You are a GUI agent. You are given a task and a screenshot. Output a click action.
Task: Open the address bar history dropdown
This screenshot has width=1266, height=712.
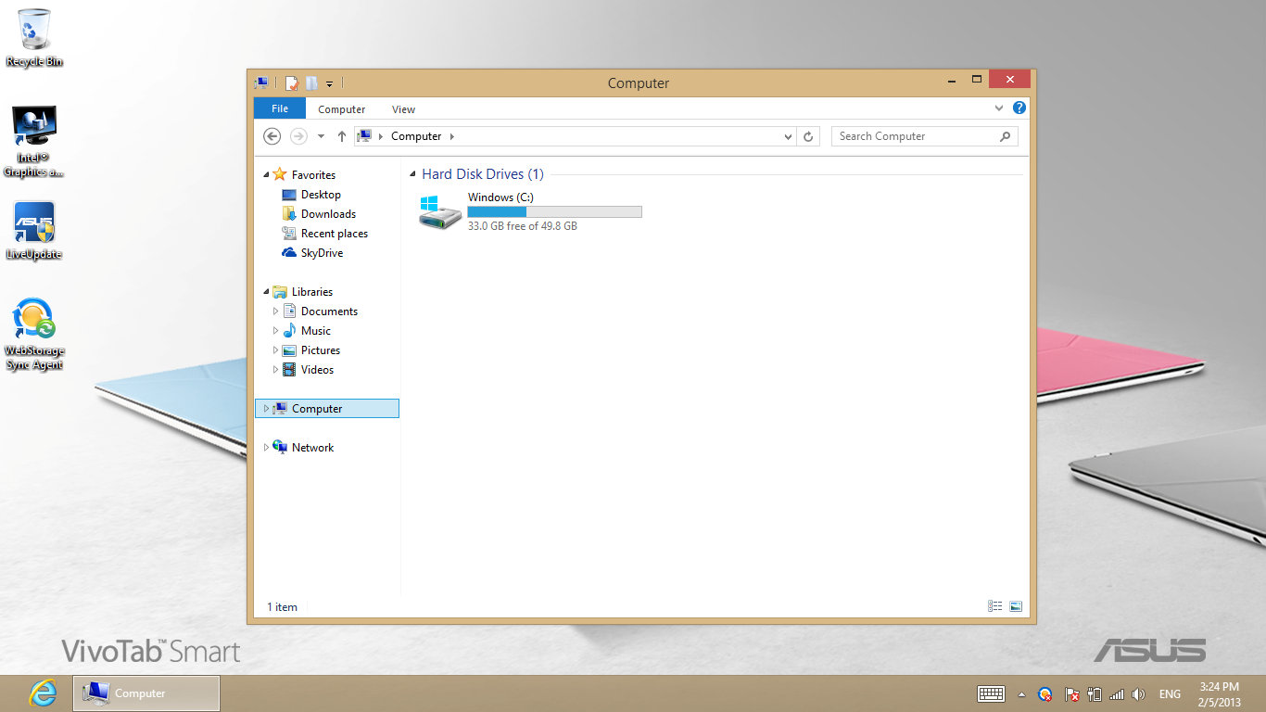788,137
